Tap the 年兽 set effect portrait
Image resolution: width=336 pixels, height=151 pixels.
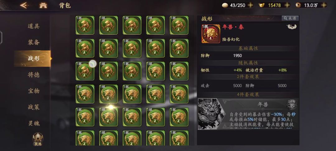coord(210,114)
